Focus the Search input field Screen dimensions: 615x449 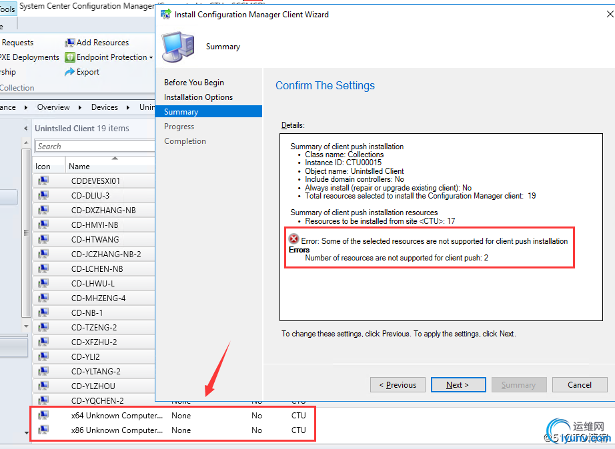[x=95, y=146]
